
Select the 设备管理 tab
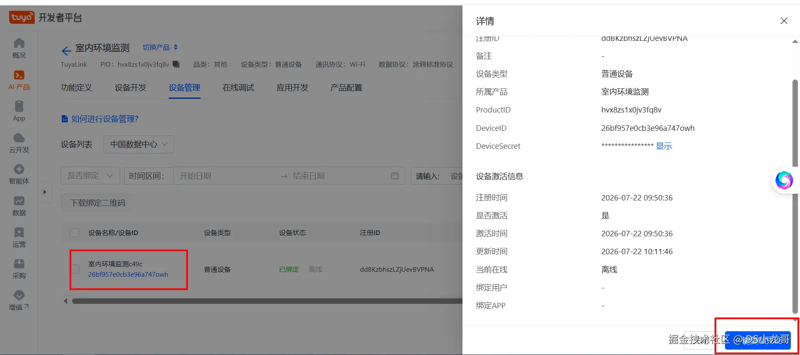click(x=185, y=87)
